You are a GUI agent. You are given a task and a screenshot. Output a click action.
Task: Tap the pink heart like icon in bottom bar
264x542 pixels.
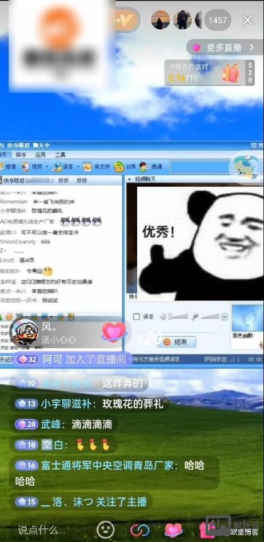pyautogui.click(x=173, y=530)
